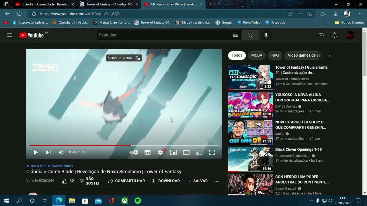Open the system volume control
The image size is (367, 206).
[x=330, y=201]
